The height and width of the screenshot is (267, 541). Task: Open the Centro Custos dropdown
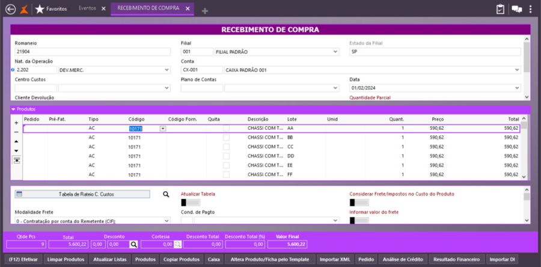pos(167,88)
